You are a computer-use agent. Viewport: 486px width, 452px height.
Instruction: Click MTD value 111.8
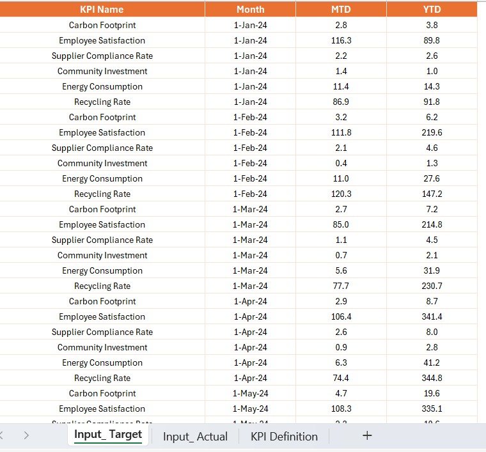click(x=341, y=132)
